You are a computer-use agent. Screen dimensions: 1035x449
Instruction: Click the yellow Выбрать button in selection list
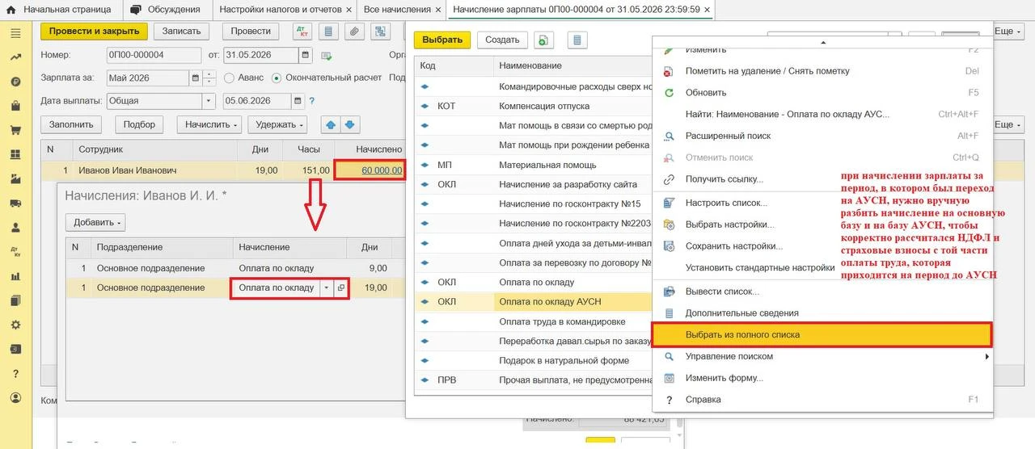click(x=442, y=40)
